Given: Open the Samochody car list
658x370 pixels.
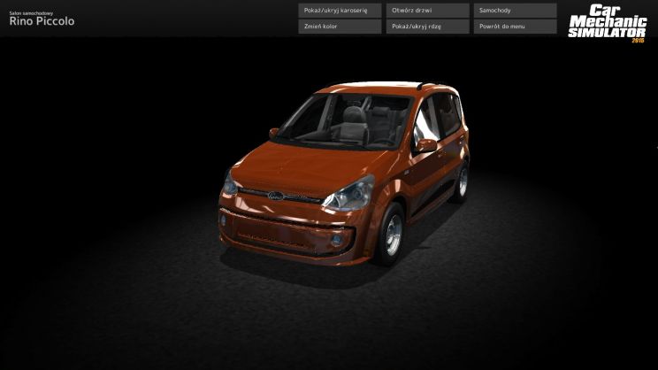Looking at the screenshot, I should pos(516,11).
